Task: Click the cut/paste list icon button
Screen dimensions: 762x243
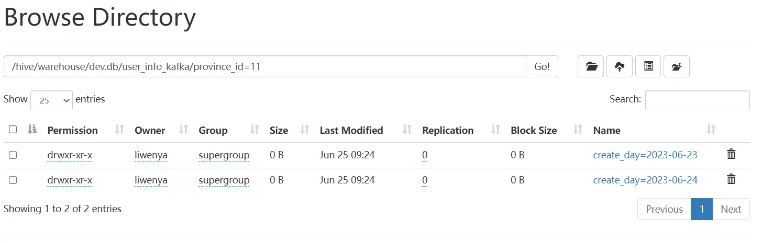Action: [x=648, y=66]
